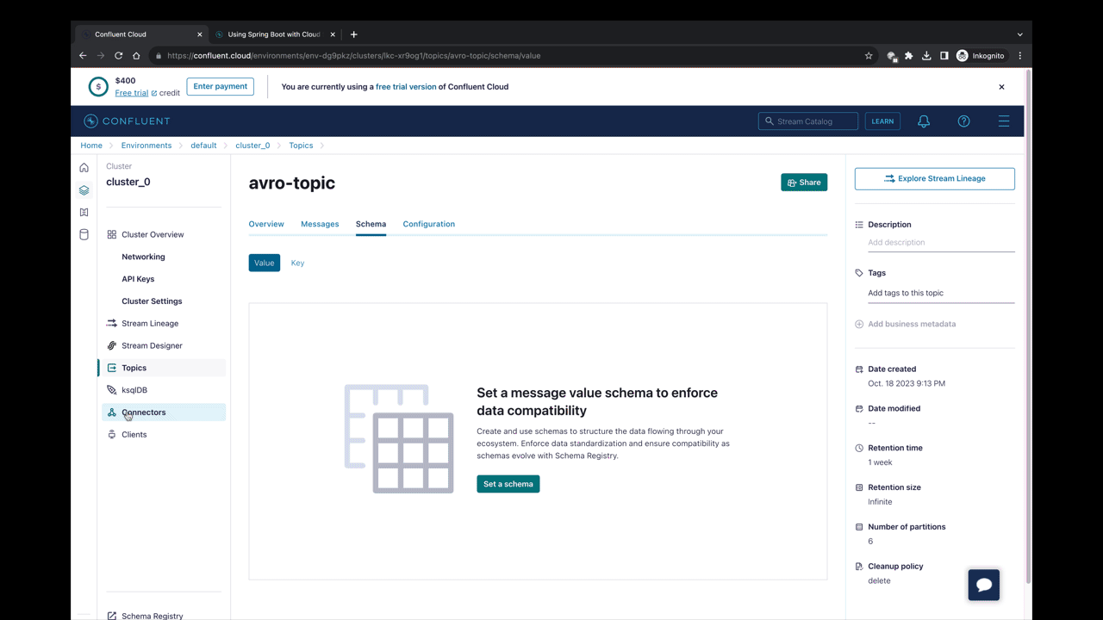Open Connectors in the sidebar
Viewport: 1103px width, 620px height.
point(144,412)
